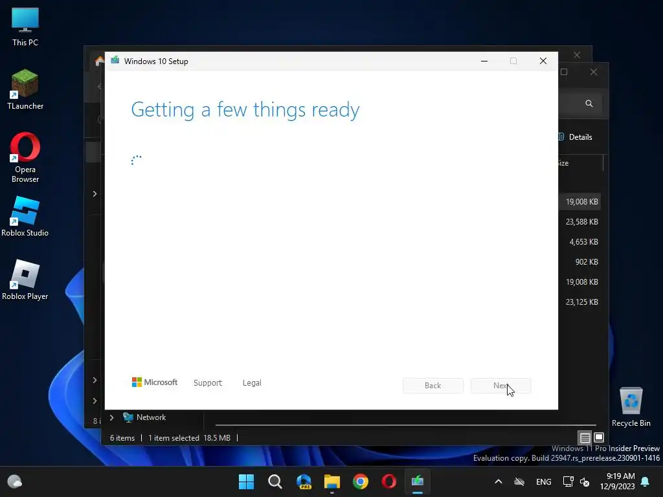Open the Recycle Bin
Screen dimensions: 663x497
click(x=631, y=406)
